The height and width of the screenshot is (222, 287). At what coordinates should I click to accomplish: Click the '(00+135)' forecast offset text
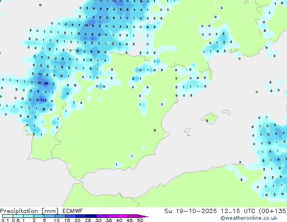[273, 211]
